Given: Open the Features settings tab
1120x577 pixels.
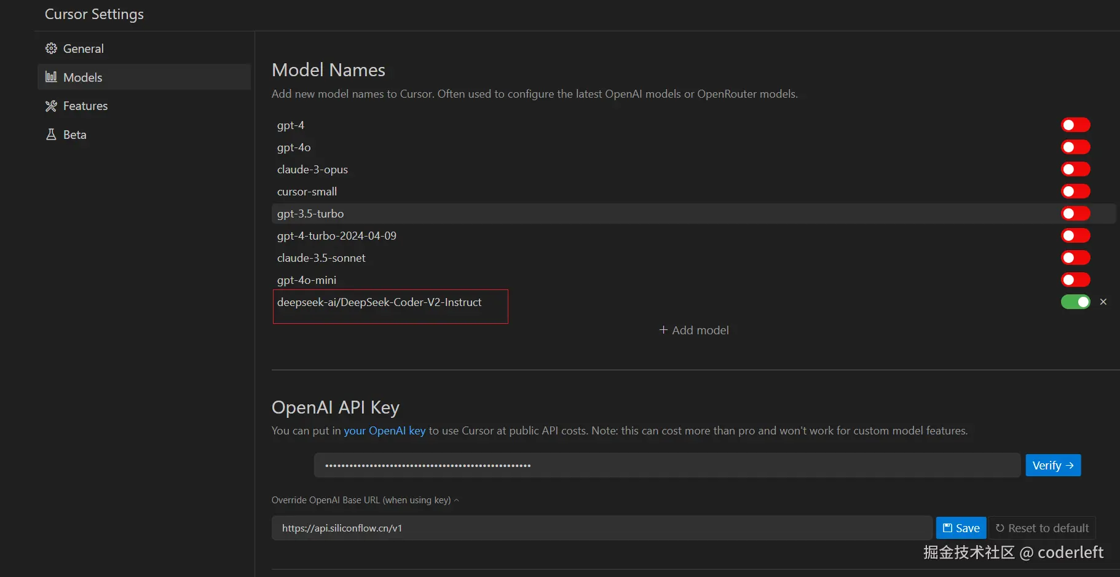Looking at the screenshot, I should 85,106.
